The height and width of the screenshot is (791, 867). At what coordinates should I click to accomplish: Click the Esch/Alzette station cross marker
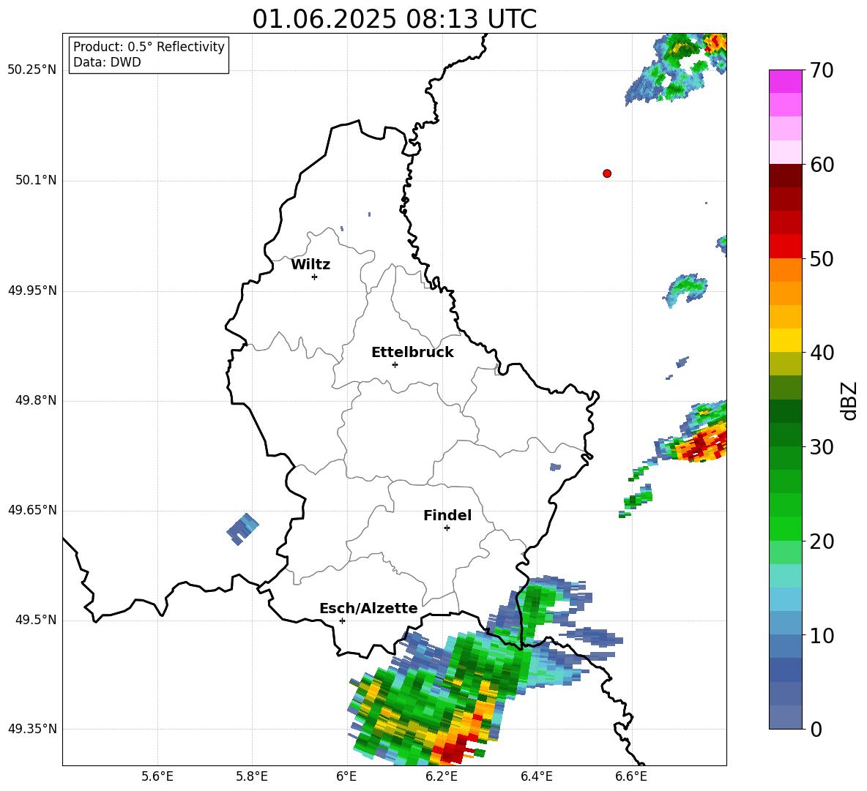[342, 621]
